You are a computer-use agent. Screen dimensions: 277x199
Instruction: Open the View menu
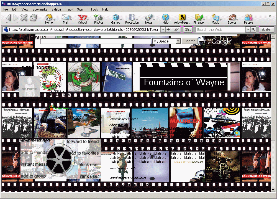(25, 9)
